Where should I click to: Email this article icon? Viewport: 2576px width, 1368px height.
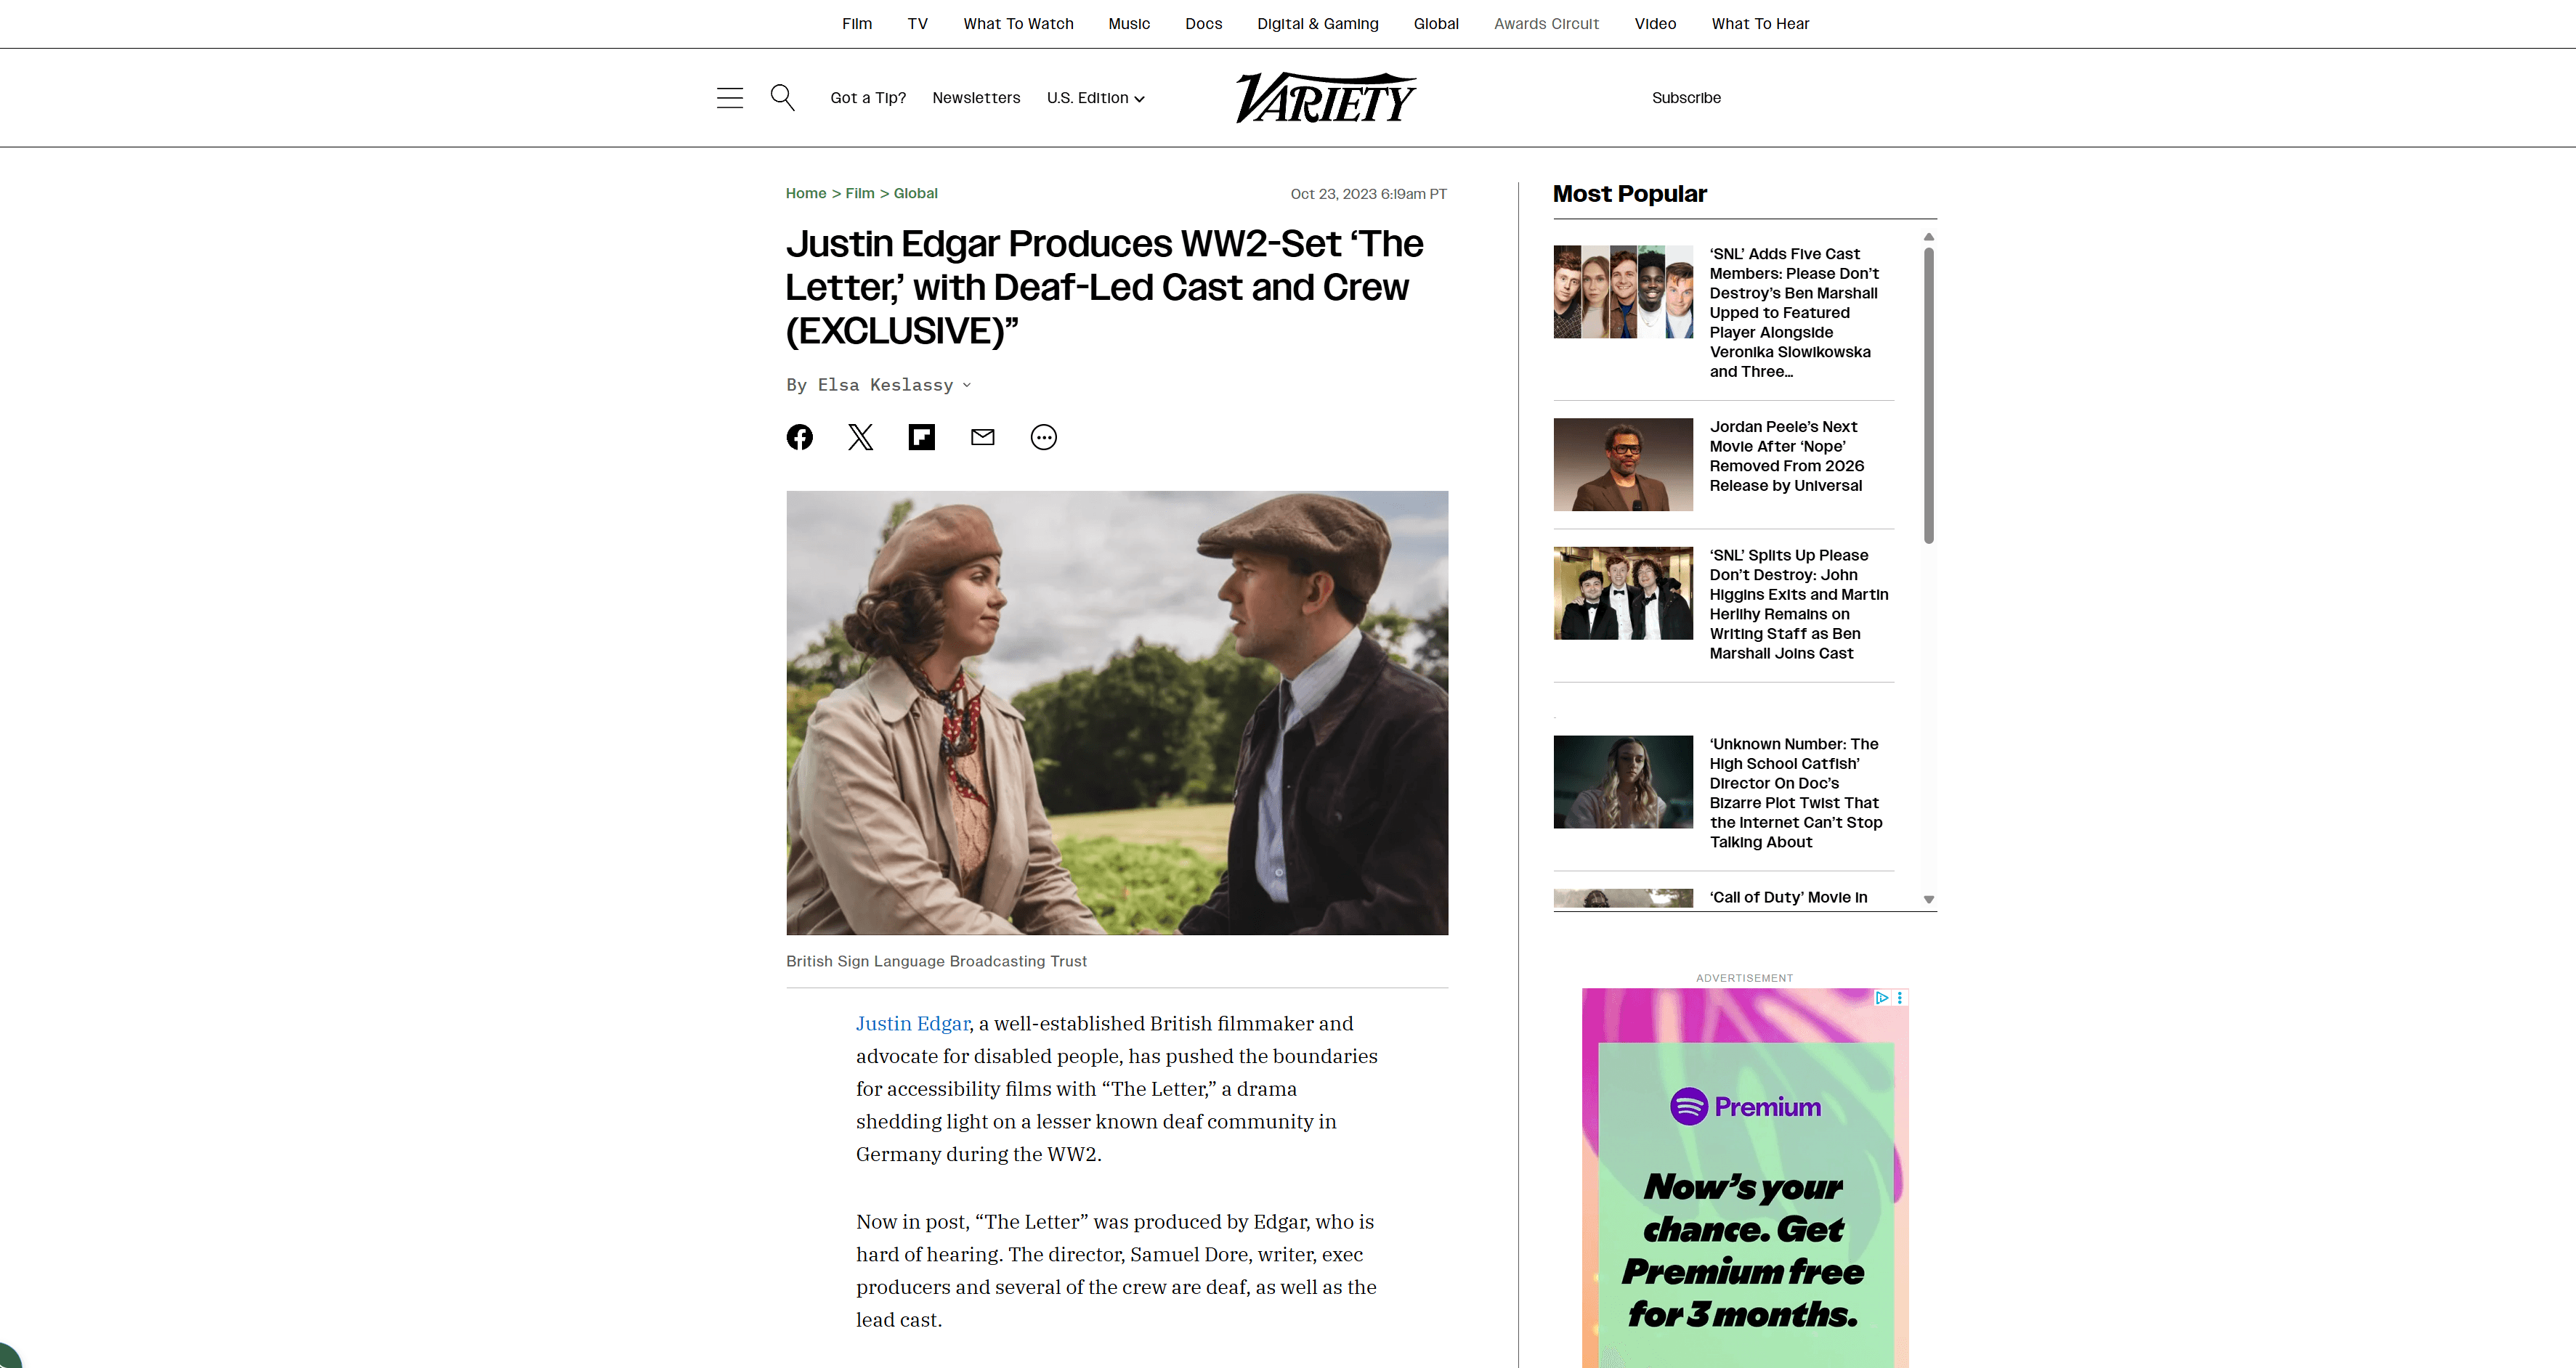pos(983,436)
